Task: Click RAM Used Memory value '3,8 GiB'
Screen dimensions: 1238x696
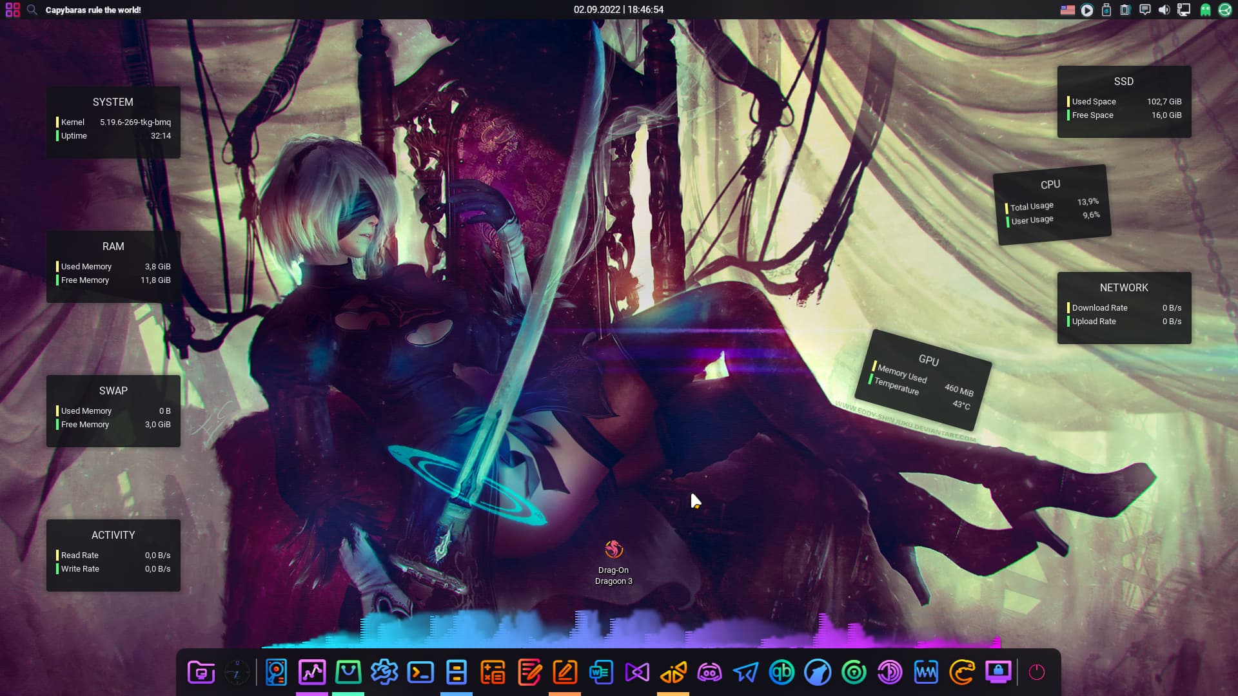Action: [x=158, y=266]
